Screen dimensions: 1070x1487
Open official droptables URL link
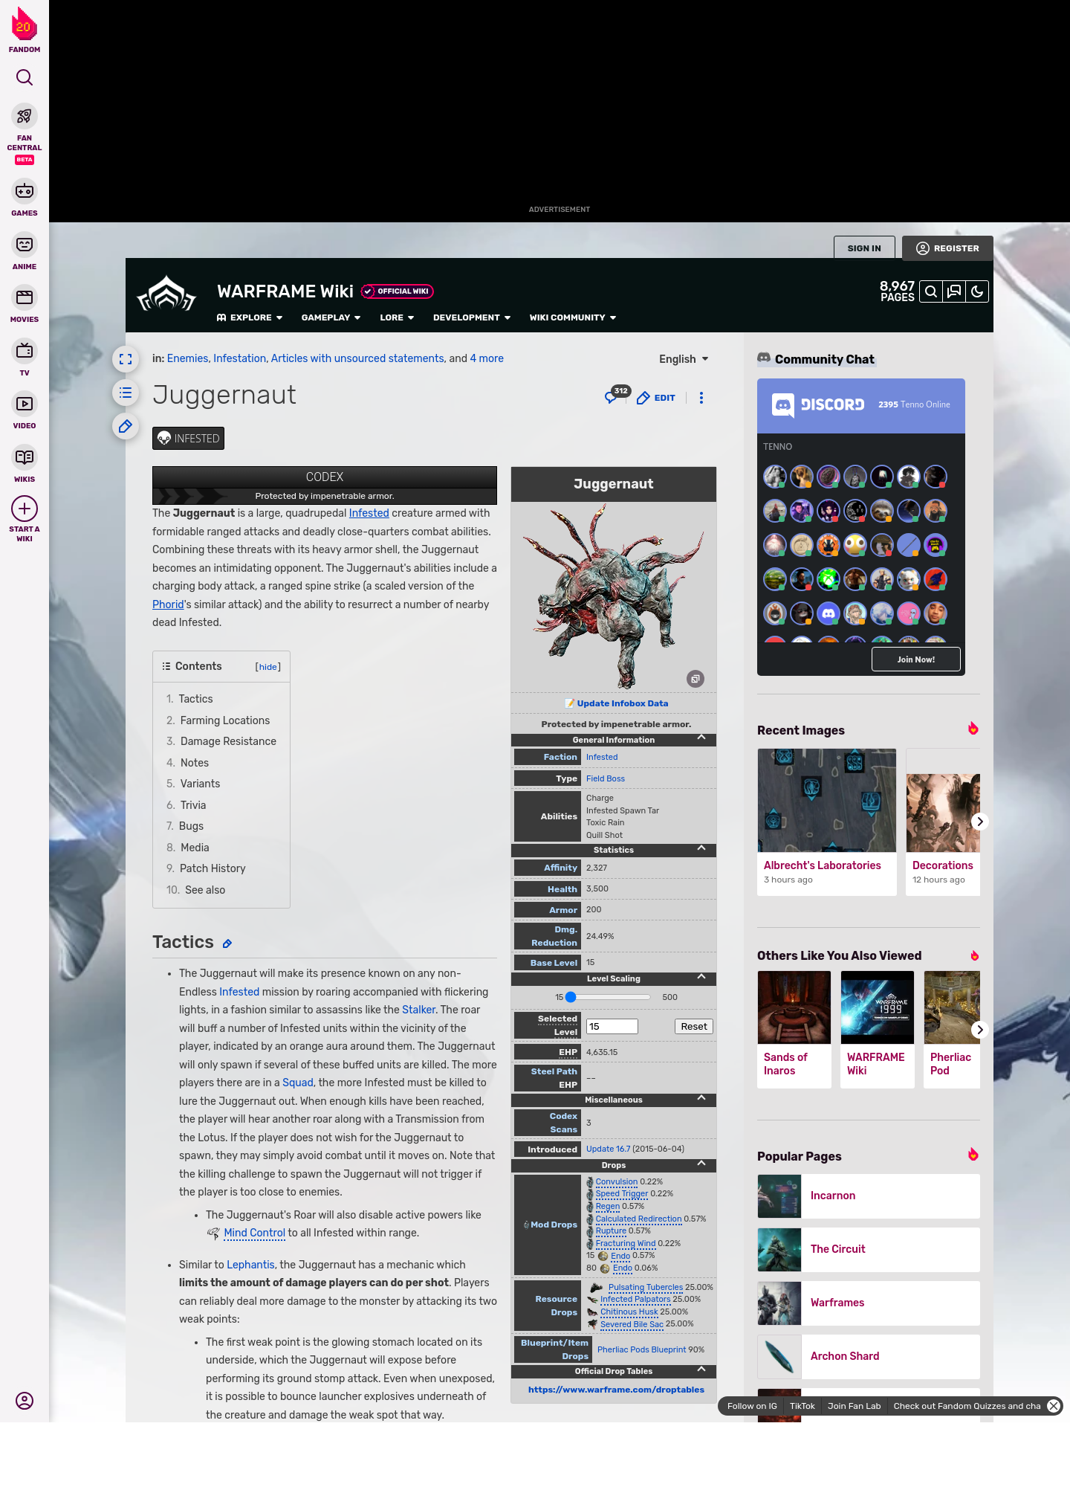click(x=616, y=1390)
